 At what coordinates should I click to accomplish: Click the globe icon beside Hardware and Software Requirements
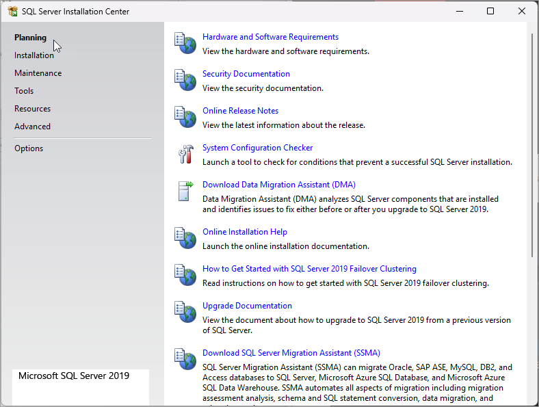pos(185,43)
